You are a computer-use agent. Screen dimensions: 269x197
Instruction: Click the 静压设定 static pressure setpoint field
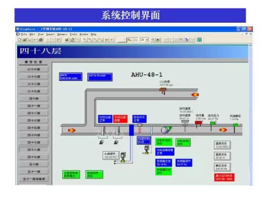(222, 167)
